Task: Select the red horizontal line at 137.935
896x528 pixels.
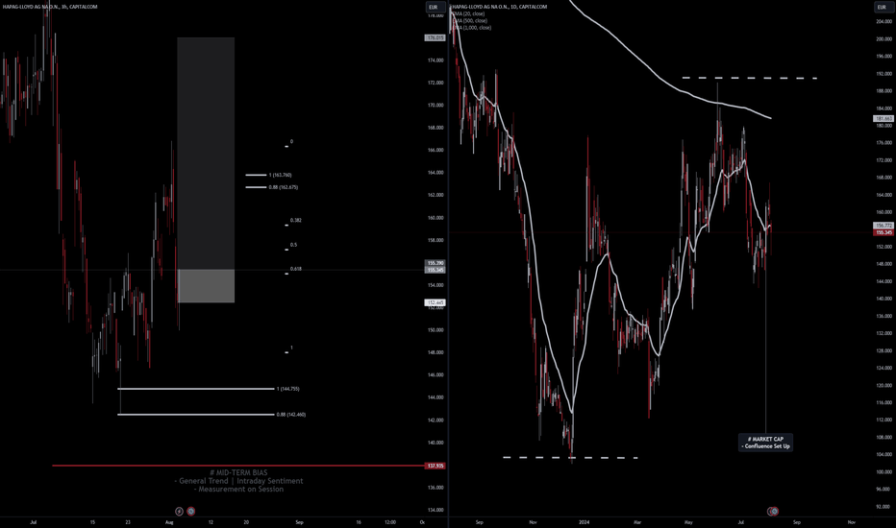Action: click(x=238, y=466)
